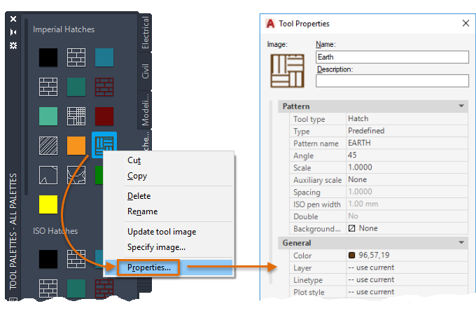Viewport: 476px width, 313px height.
Task: Click Rename in the context menu
Action: click(x=142, y=211)
